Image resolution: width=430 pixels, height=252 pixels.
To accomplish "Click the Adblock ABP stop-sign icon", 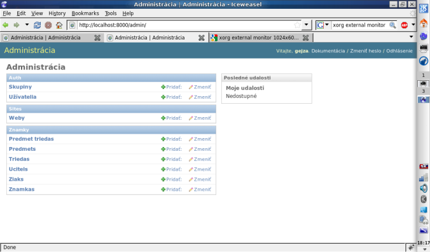I will coord(404,25).
